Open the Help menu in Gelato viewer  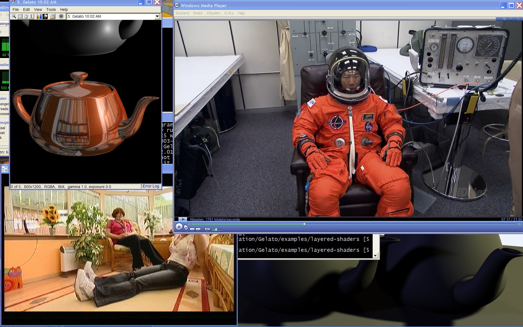[64, 10]
